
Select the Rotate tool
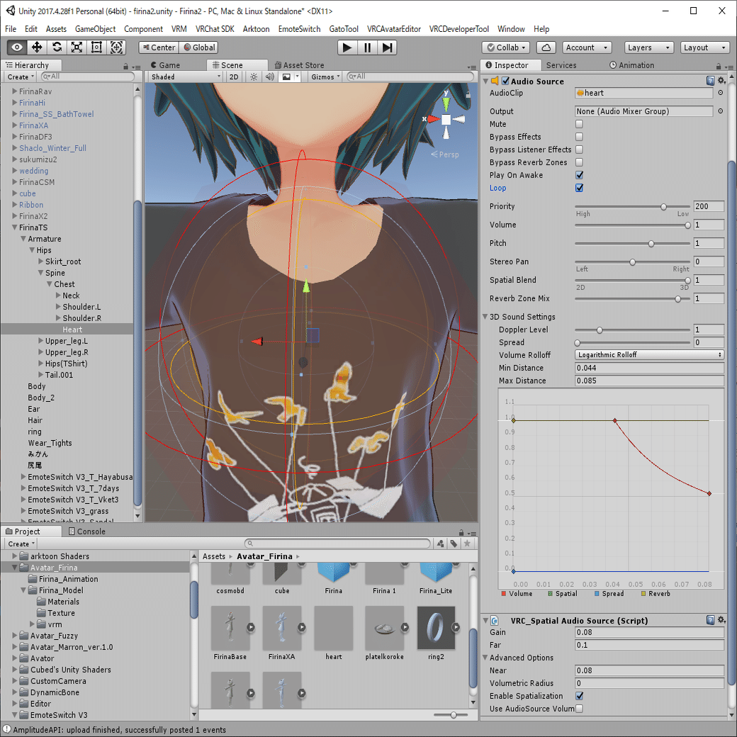[57, 47]
